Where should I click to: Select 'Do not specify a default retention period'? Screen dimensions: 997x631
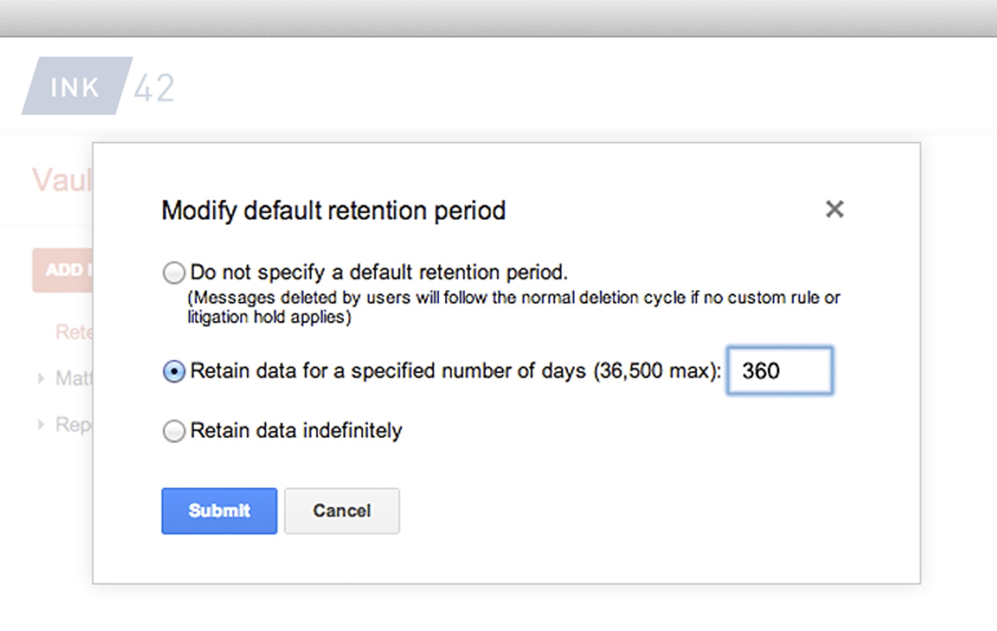173,272
